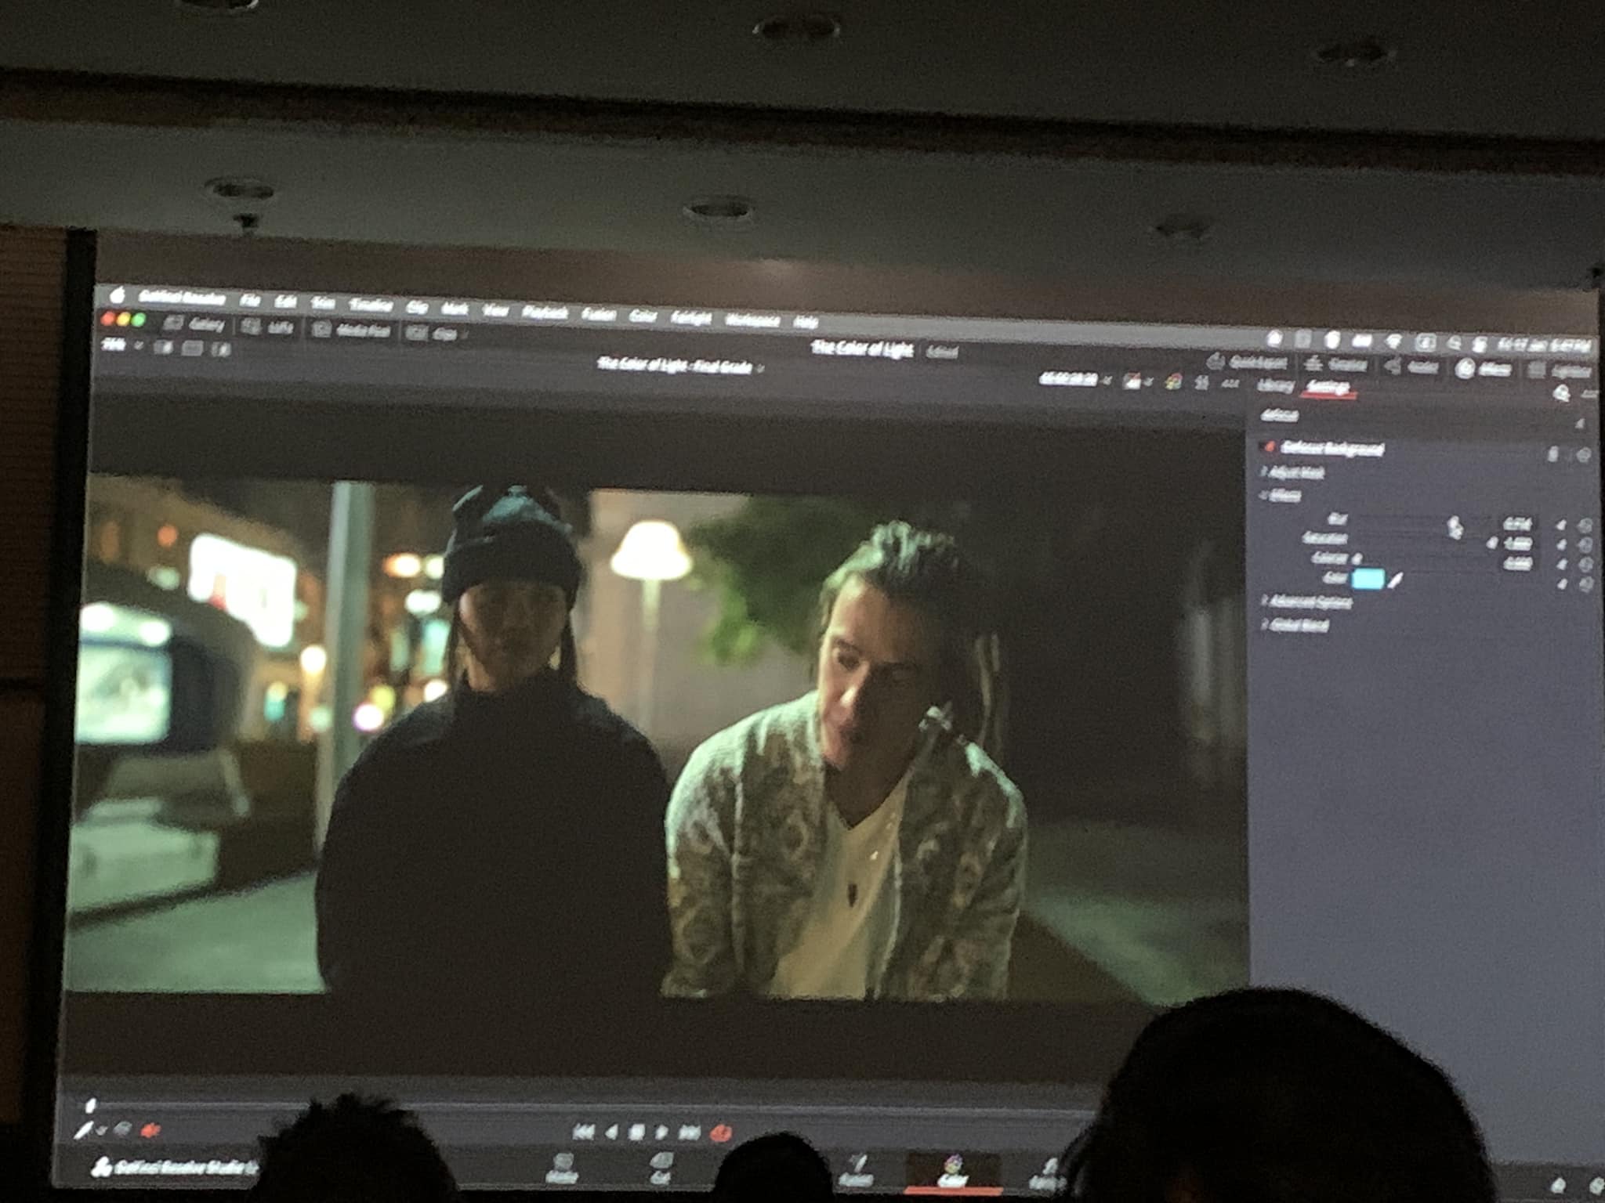Click the Blur value field

(1516, 524)
